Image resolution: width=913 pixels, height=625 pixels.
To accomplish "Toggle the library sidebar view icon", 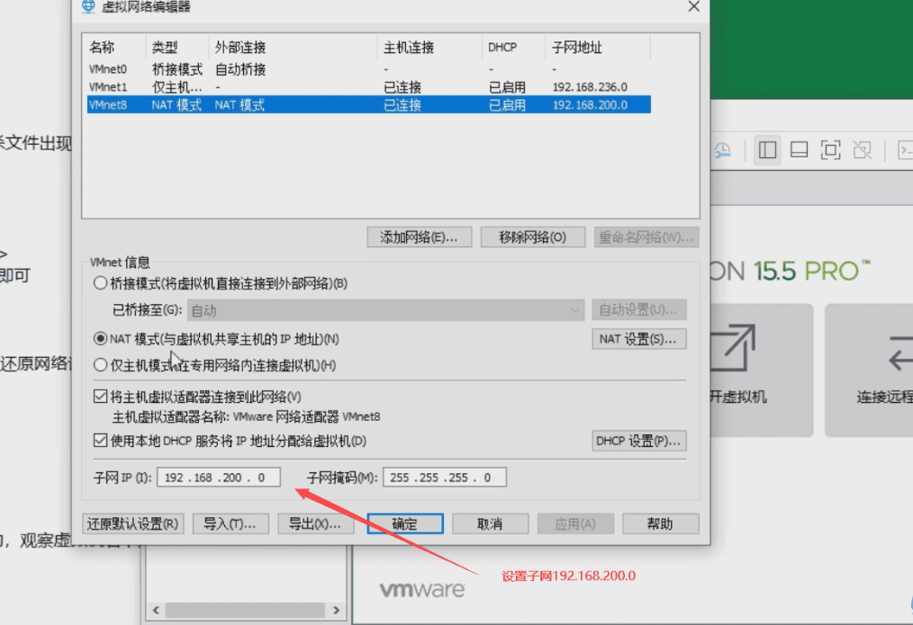I will tap(767, 150).
